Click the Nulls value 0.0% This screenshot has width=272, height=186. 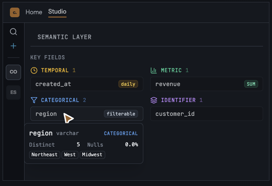pyautogui.click(x=132, y=144)
